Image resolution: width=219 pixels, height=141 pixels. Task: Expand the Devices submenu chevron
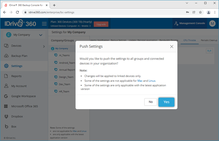pyautogui.click(x=44, y=46)
